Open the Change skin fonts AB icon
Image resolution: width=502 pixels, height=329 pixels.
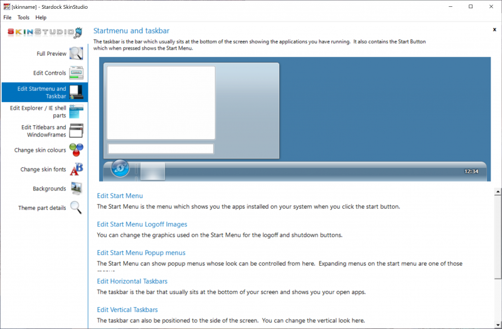point(76,169)
